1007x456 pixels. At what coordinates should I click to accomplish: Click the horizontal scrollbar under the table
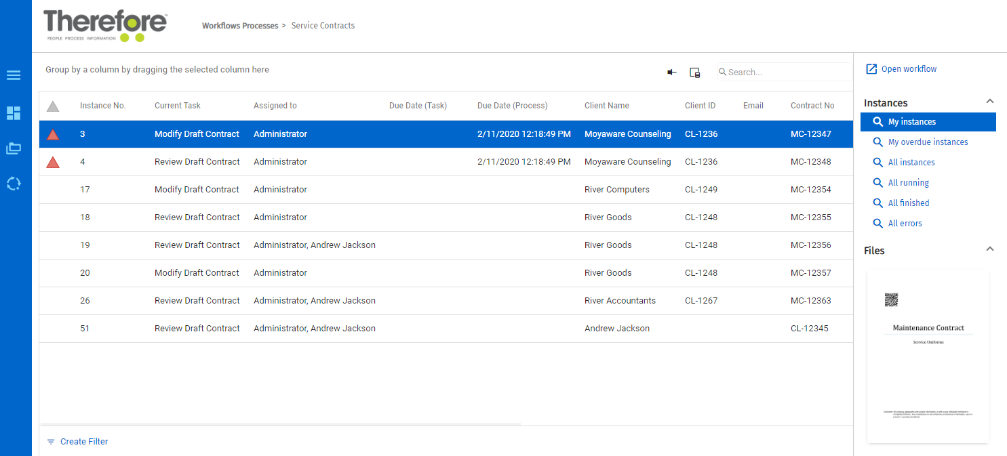click(x=280, y=424)
